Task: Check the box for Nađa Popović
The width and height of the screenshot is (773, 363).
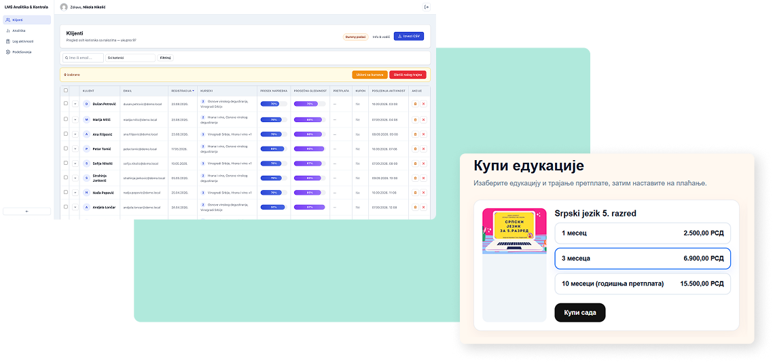Action: point(66,192)
